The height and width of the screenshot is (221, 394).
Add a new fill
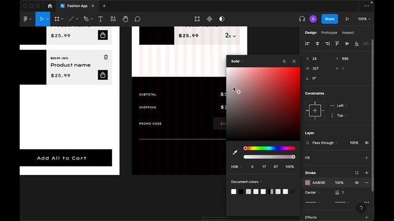[x=367, y=158]
